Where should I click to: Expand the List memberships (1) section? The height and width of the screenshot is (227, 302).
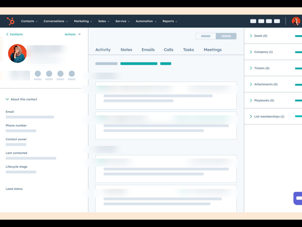(x=267, y=117)
